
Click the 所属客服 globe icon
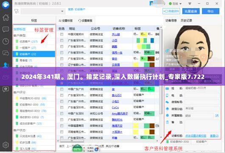click(x=167, y=115)
